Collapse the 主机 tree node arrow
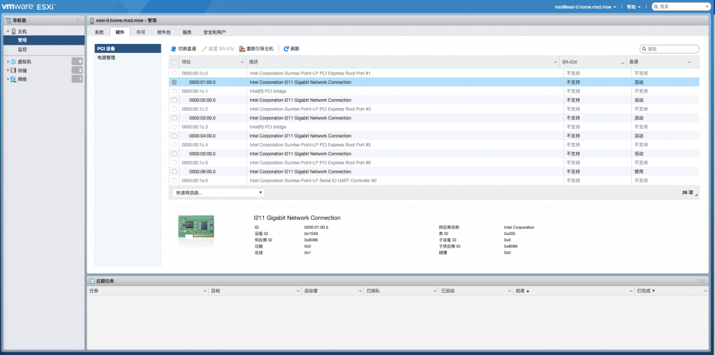Image resolution: width=715 pixels, height=355 pixels. click(8, 31)
